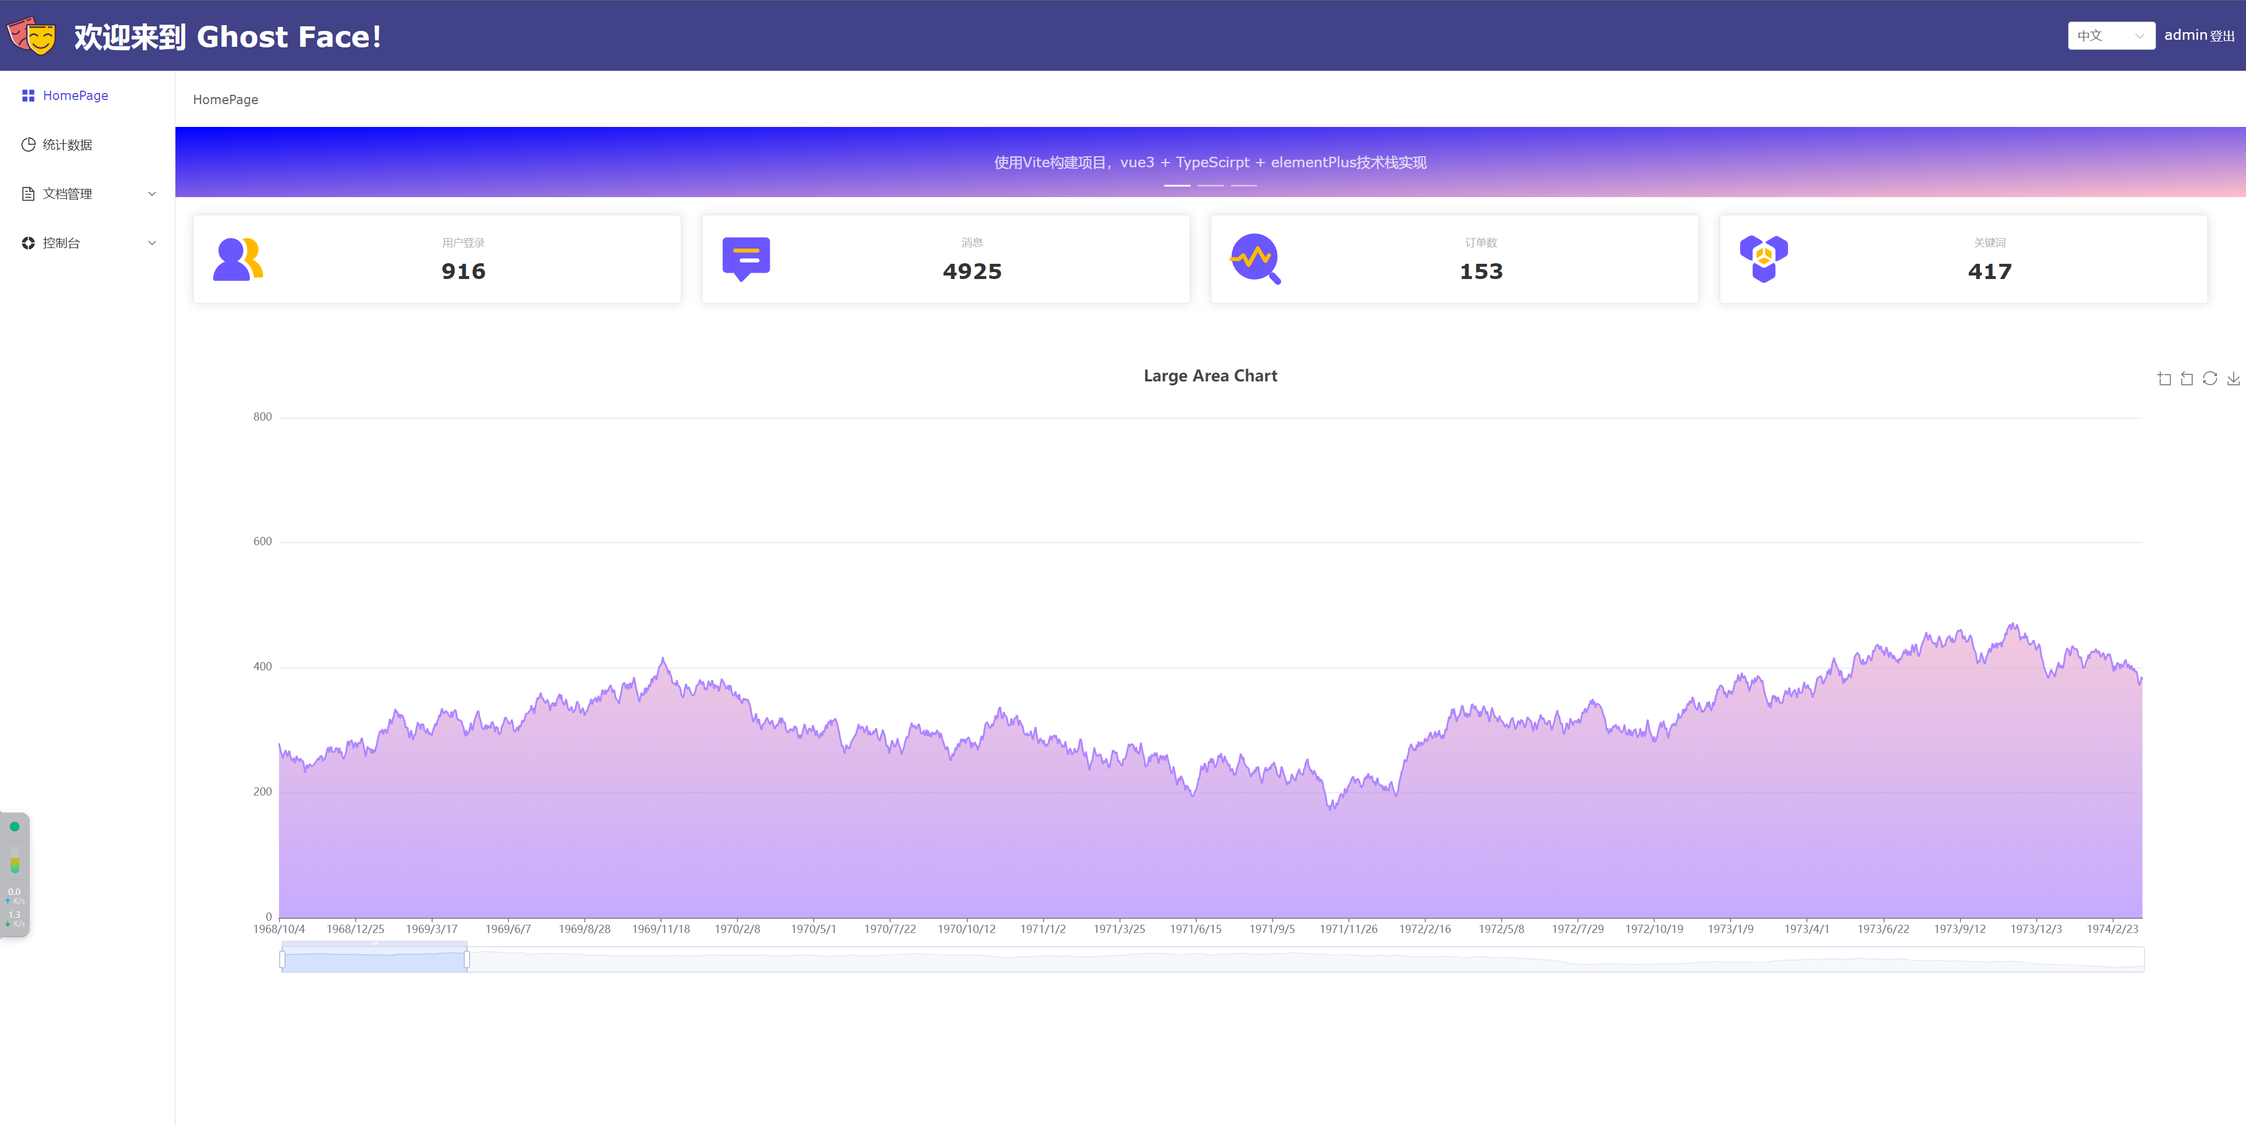Activate the chart area zoom tool

point(2164,378)
